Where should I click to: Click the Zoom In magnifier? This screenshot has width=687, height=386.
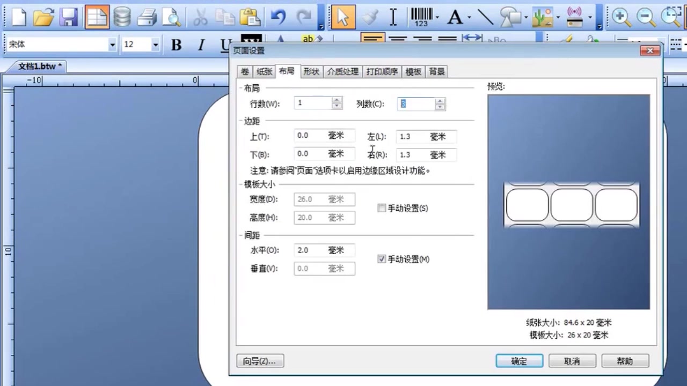pyautogui.click(x=622, y=17)
